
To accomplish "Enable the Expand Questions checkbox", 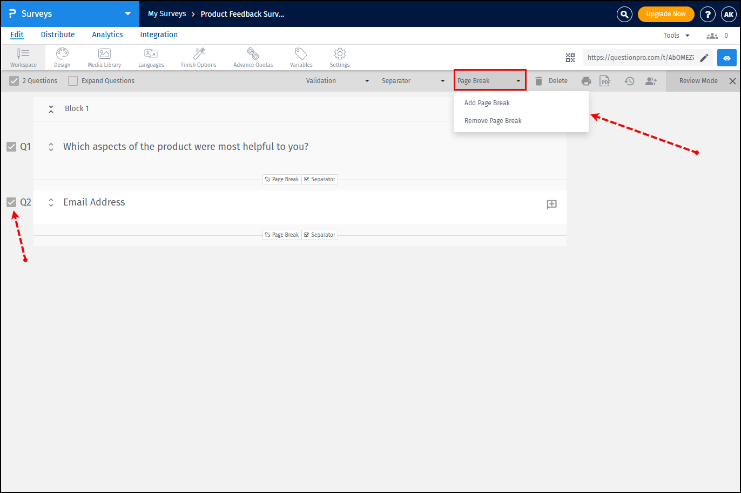I will (73, 81).
